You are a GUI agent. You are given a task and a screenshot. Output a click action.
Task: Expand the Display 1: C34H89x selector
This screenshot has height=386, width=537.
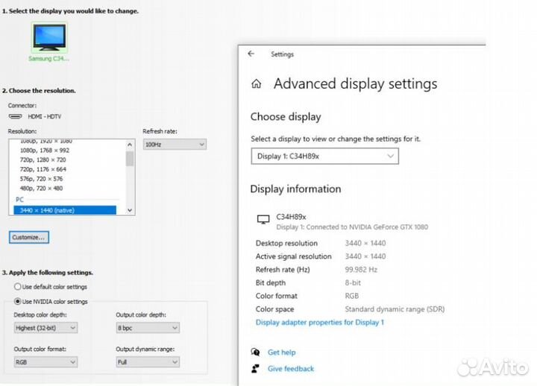pos(324,156)
